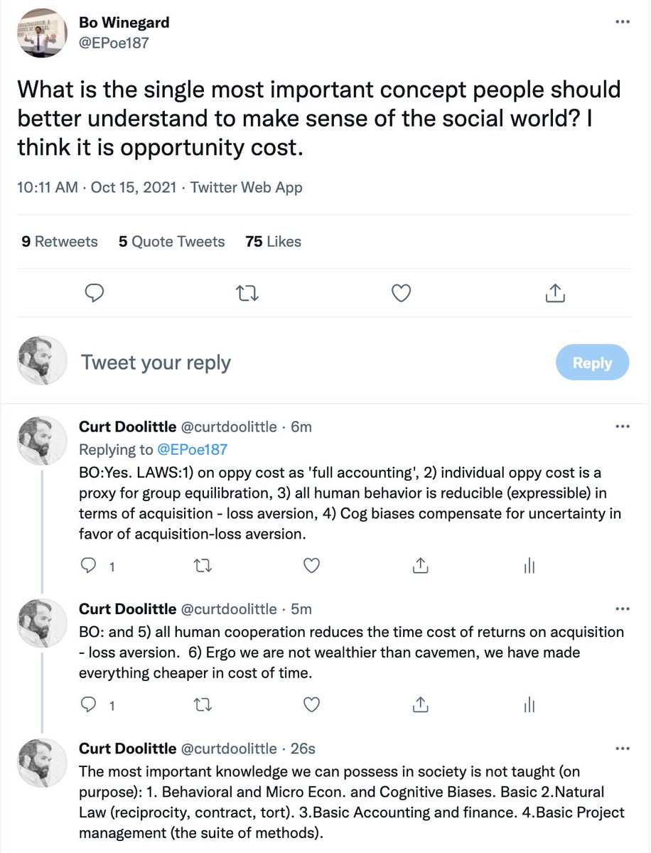Click the blue Reply button
Screen dimensions: 651x853
click(591, 363)
